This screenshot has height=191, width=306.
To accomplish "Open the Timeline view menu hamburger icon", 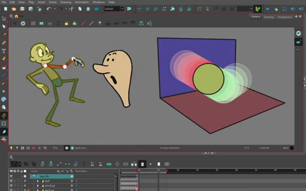I will tap(11, 157).
